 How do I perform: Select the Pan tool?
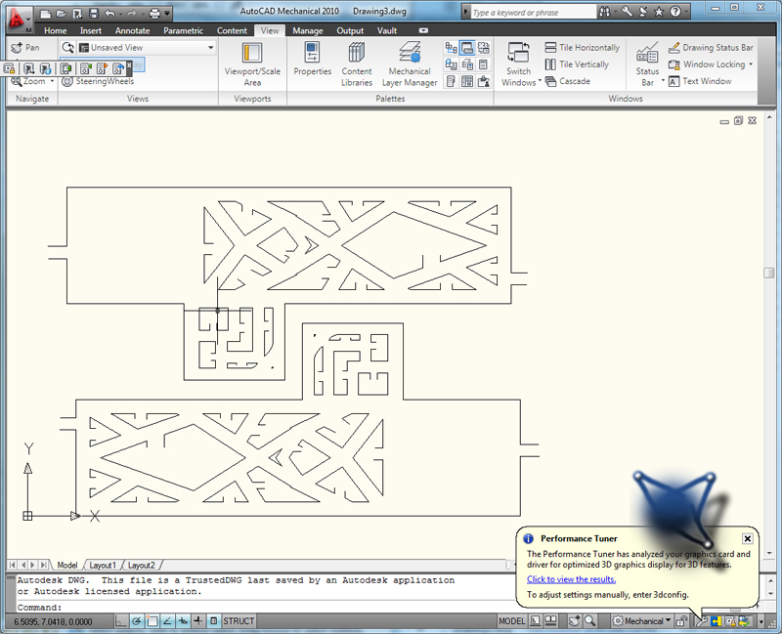tap(25, 47)
